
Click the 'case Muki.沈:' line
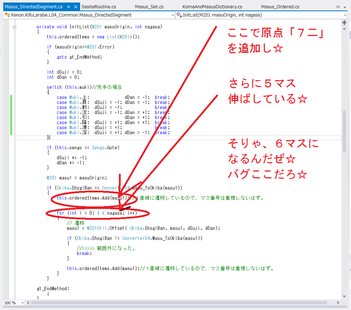(x=113, y=112)
